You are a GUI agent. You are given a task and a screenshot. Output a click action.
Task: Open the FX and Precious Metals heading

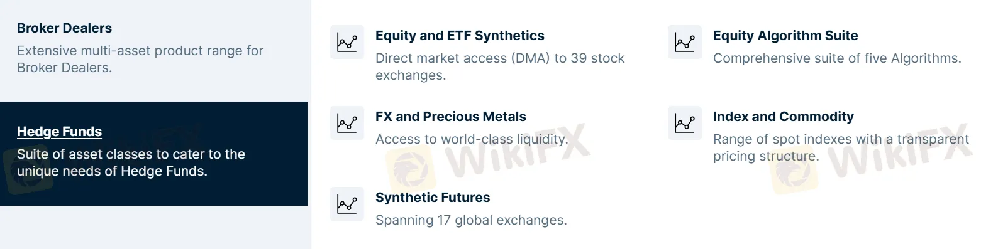click(x=451, y=117)
